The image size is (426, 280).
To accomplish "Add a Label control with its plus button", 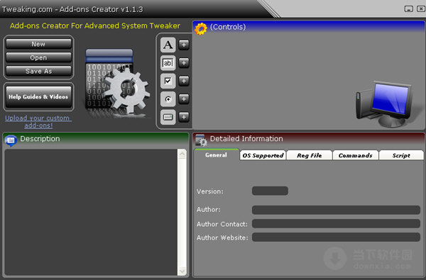I will 184,45.
